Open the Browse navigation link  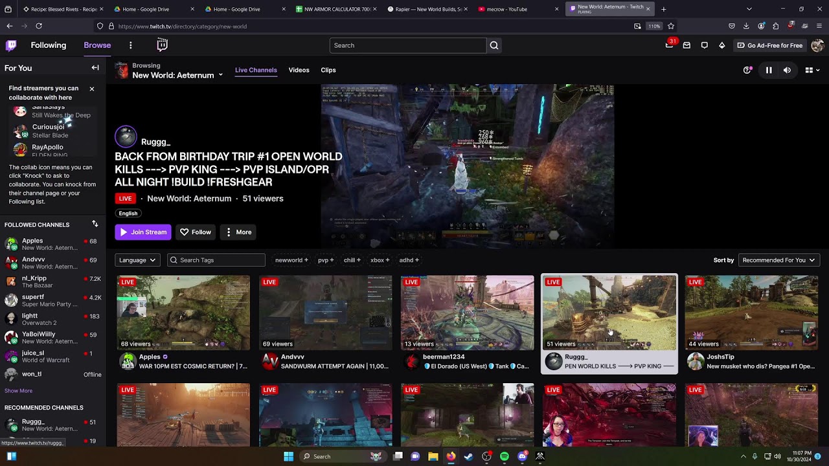point(97,45)
